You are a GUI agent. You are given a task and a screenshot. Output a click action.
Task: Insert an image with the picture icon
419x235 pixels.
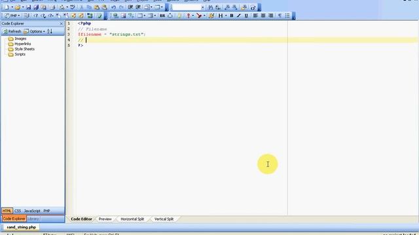123,16
